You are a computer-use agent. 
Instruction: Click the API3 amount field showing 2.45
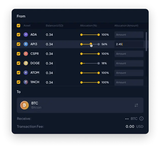point(129,44)
